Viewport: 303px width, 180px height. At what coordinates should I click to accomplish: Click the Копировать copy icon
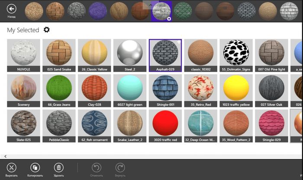pos(35,167)
